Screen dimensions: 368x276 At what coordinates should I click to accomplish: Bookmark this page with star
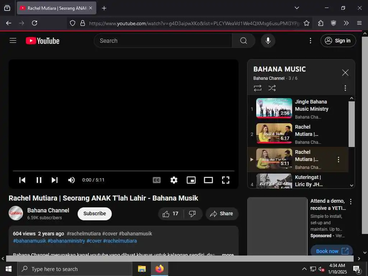coord(306,23)
